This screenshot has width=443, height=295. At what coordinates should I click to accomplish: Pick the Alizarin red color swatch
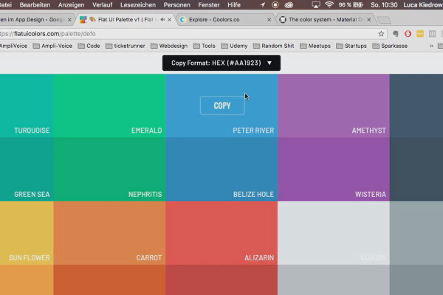221,233
